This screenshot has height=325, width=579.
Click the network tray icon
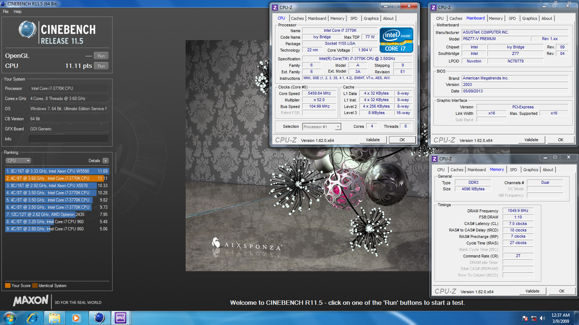[x=534, y=318]
